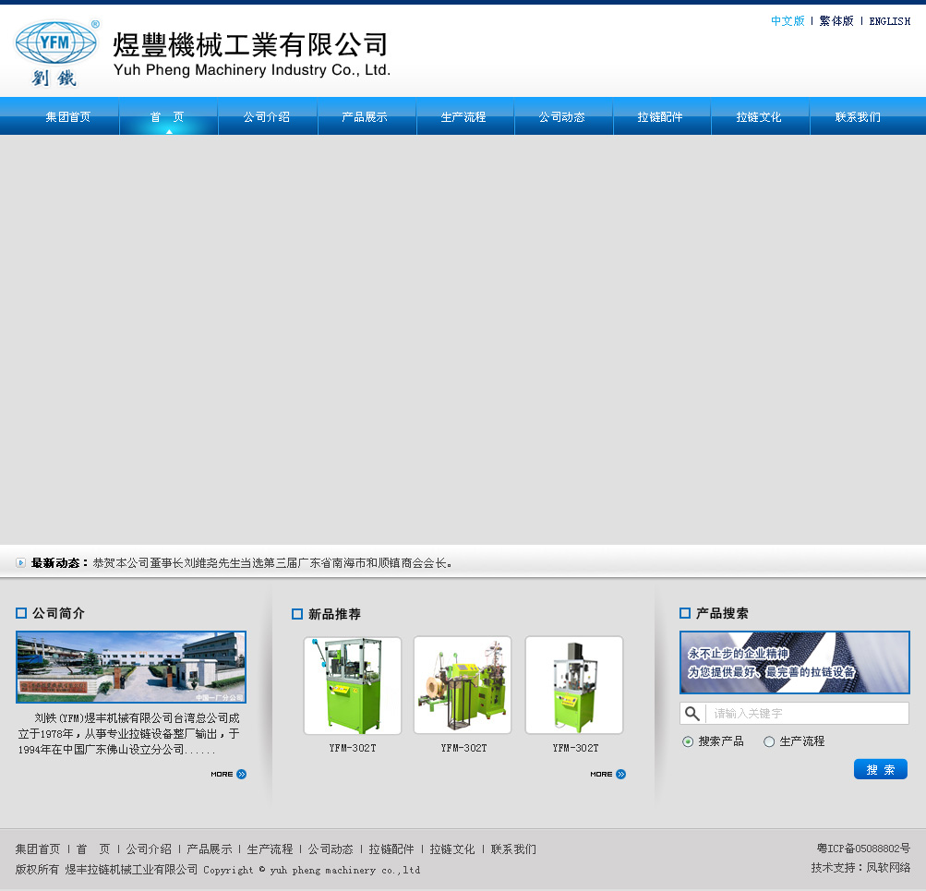Select the 生产流程 radio button
Screen dimensions: 926x891
pos(769,741)
